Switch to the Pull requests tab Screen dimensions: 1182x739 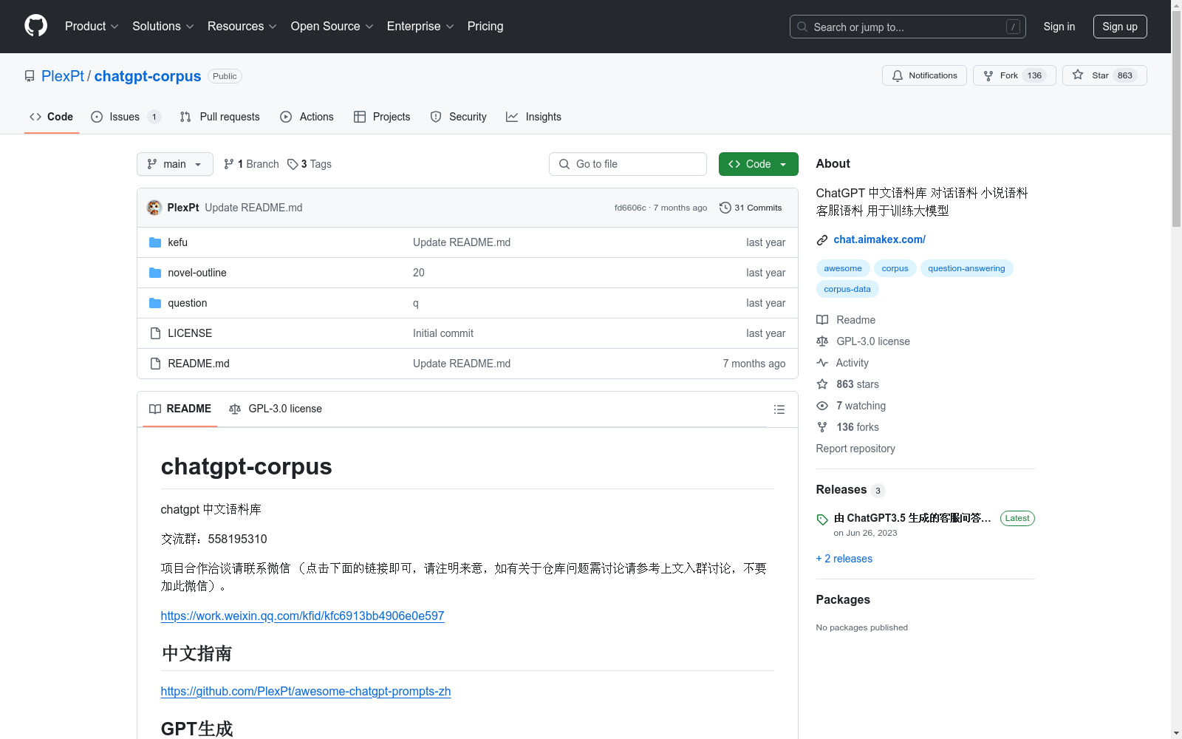[220, 117]
